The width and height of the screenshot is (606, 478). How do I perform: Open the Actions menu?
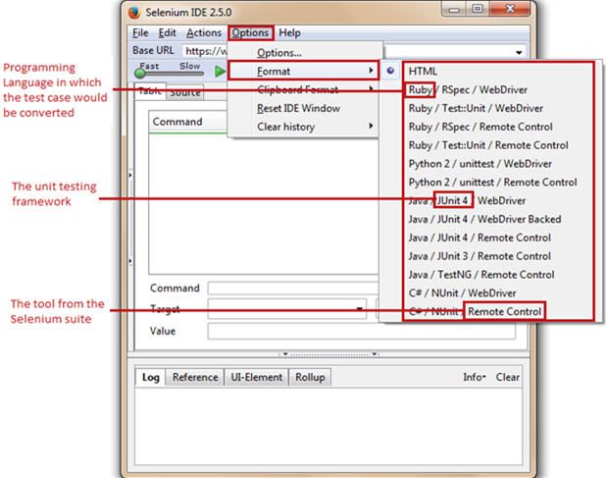tap(204, 33)
